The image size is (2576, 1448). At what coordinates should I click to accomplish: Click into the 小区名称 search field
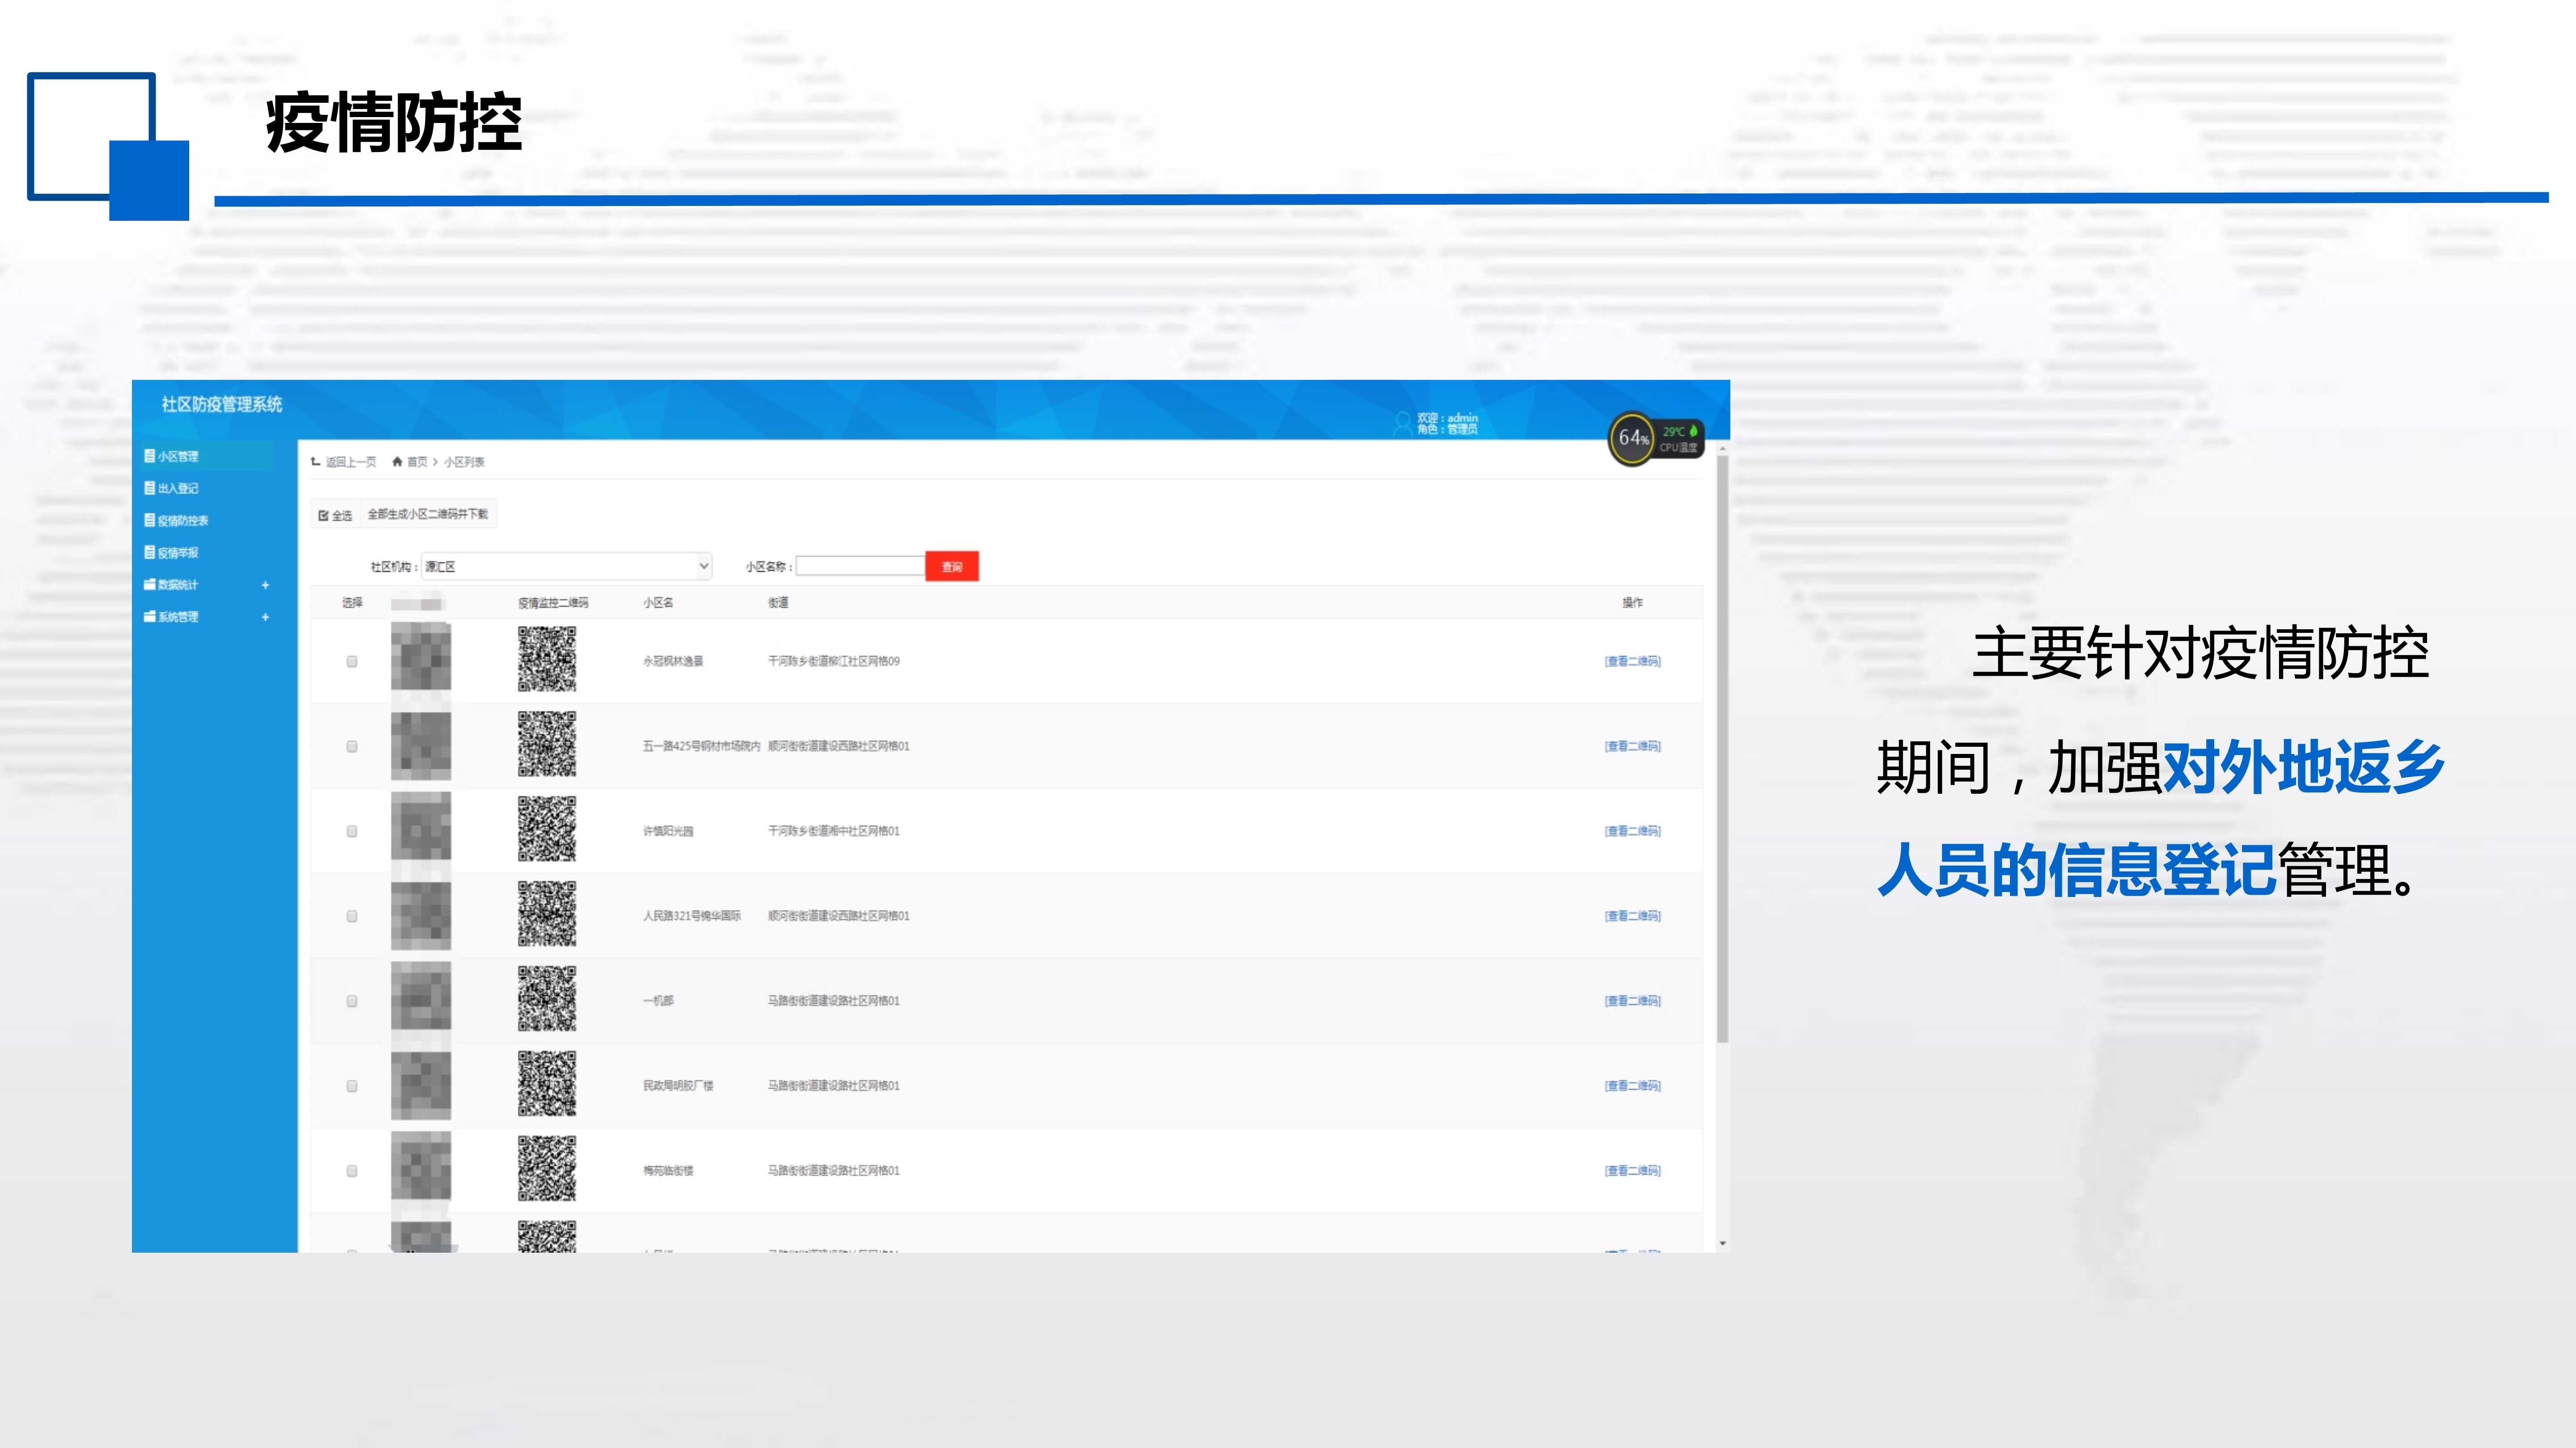pyautogui.click(x=860, y=567)
